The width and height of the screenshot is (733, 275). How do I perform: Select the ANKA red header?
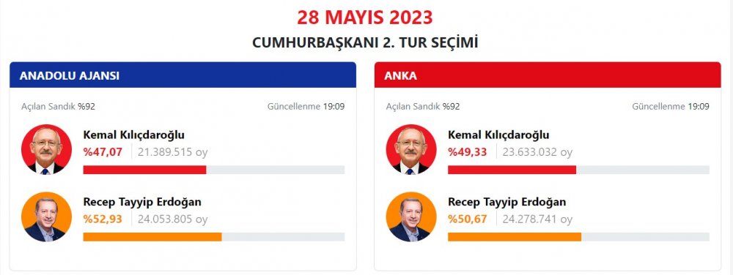[x=548, y=75]
